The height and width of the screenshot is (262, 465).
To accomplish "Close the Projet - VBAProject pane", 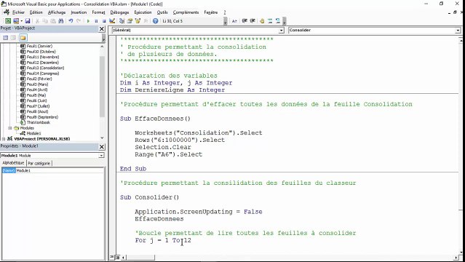I will pos(102,29).
